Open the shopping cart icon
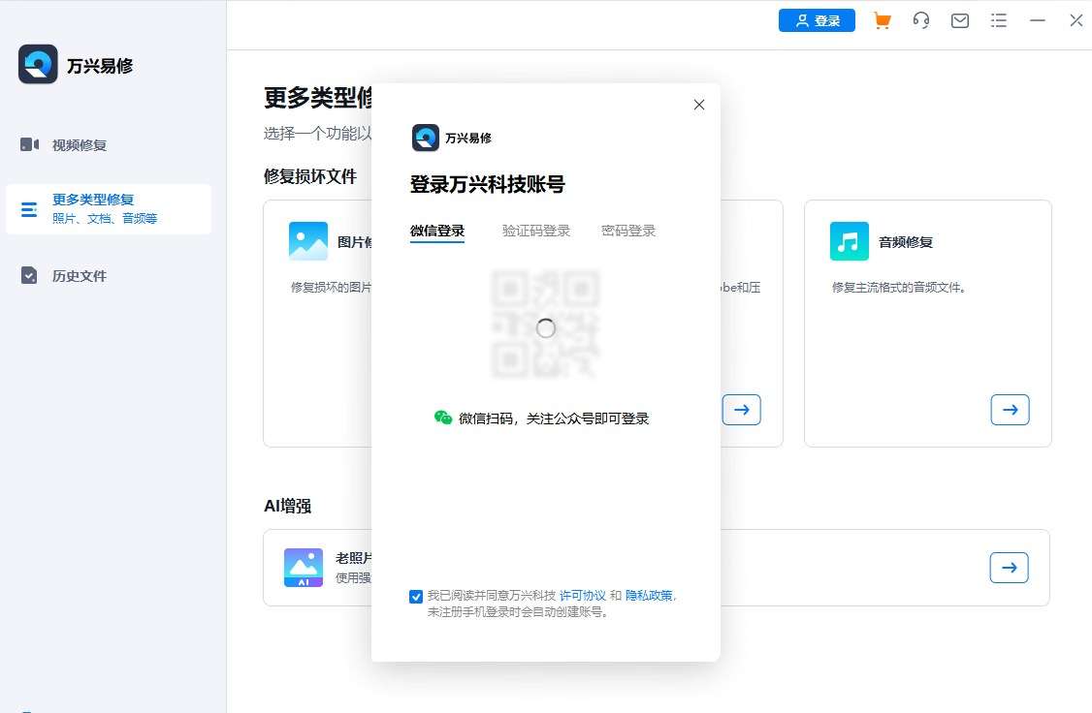Image resolution: width=1092 pixels, height=713 pixels. click(x=883, y=21)
